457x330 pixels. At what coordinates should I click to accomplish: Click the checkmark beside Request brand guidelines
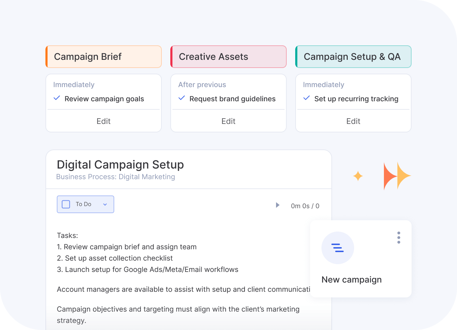click(182, 98)
